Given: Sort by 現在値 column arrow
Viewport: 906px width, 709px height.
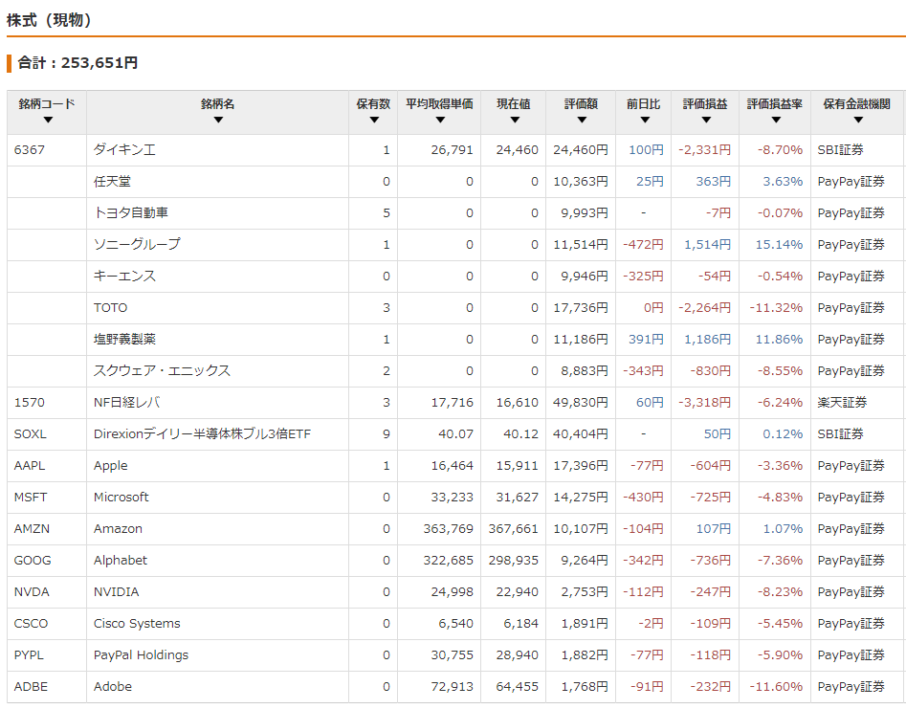Looking at the screenshot, I should coord(515,121).
